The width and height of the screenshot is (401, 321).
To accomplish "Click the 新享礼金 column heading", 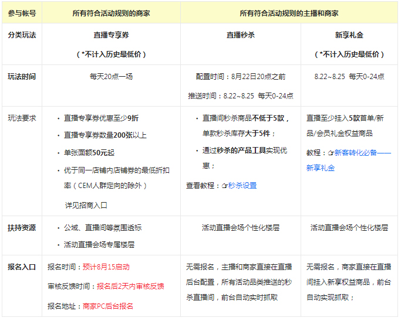I will point(349,35).
